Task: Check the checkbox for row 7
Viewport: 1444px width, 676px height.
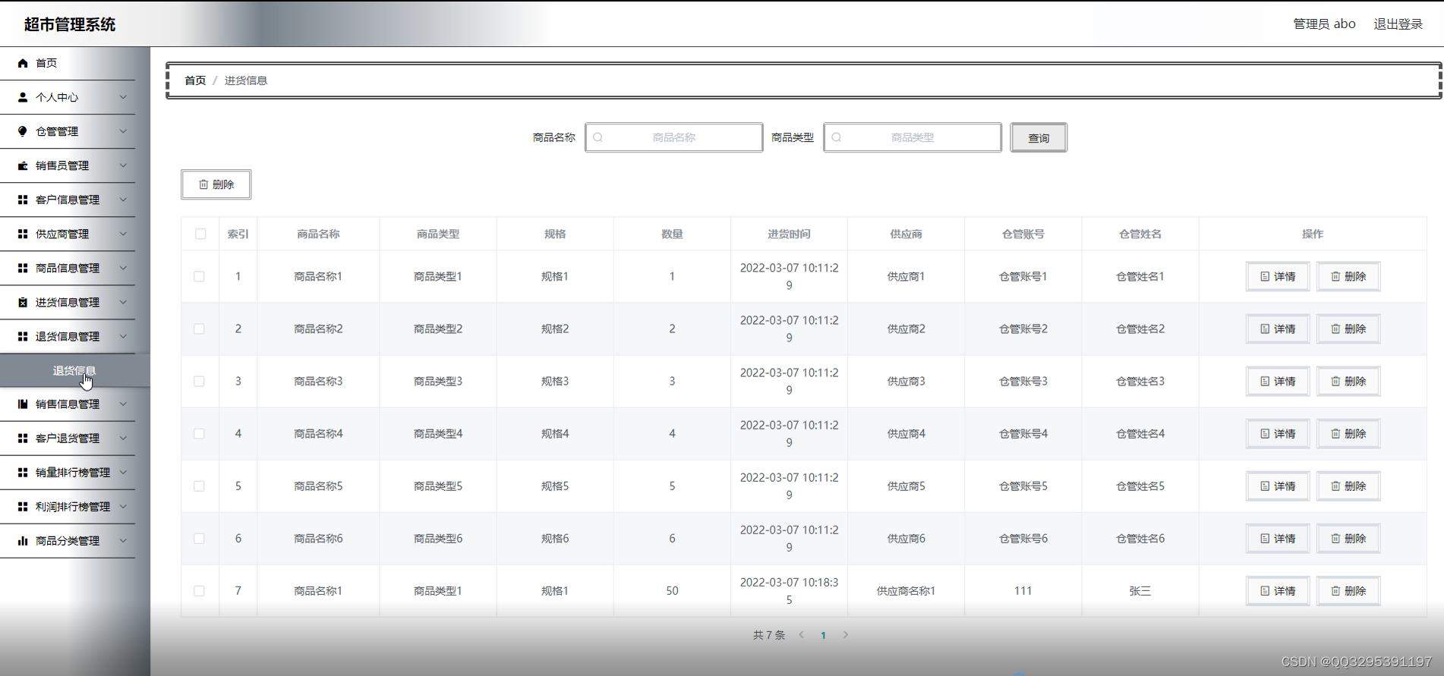Action: coord(199,590)
